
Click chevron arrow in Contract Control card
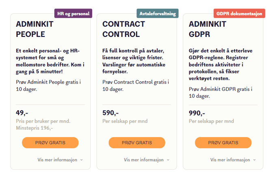click(168, 160)
